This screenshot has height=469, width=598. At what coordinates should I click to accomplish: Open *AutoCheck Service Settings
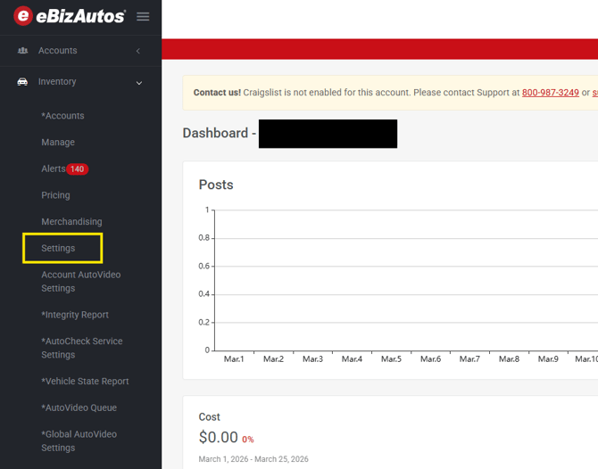tap(82, 348)
